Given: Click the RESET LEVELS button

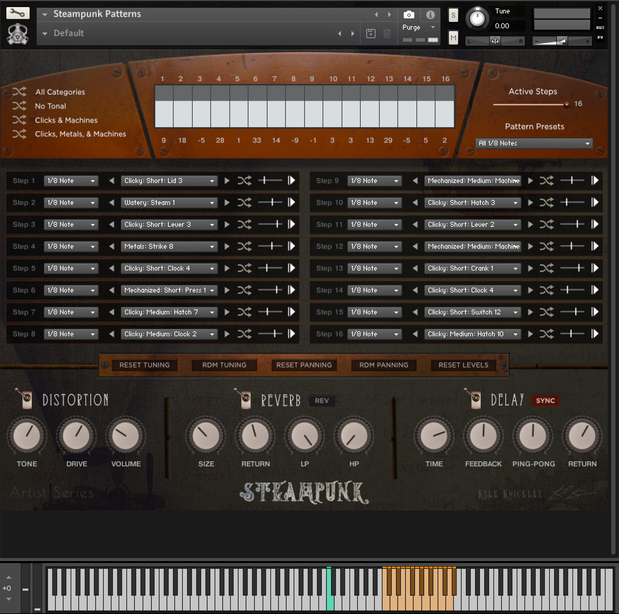Looking at the screenshot, I should click(463, 365).
